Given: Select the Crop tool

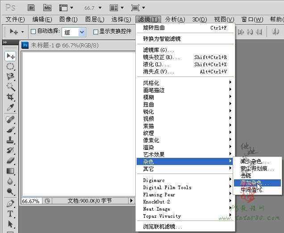Looking at the screenshot, I should tap(10, 97).
